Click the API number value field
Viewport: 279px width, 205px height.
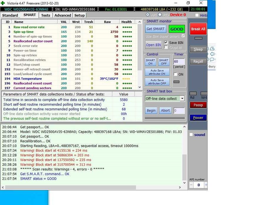pos(198,185)
